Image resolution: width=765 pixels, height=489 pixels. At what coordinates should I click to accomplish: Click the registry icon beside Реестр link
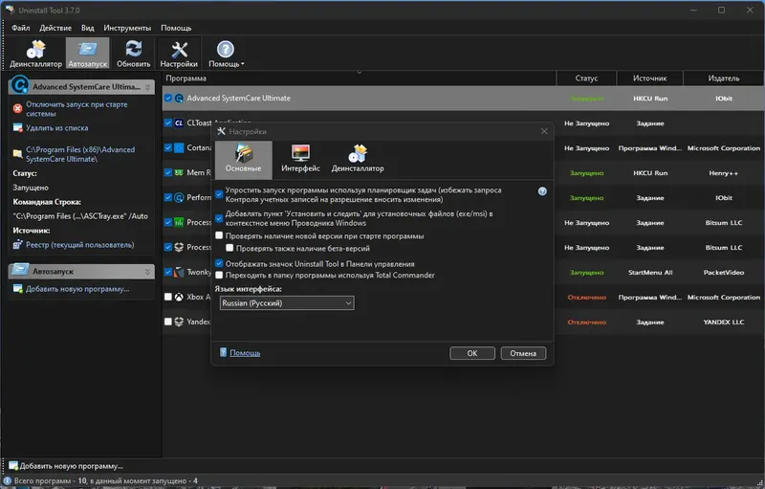17,245
